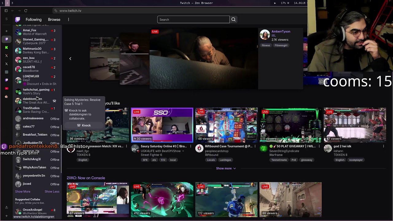Open the iishann channel avatar
Screen dimensions: 393x221
328,149
